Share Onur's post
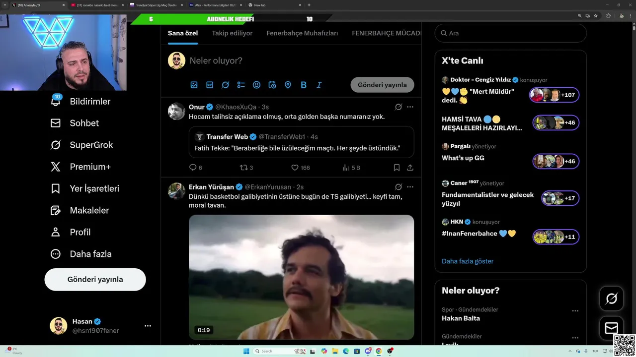This screenshot has width=636, height=357. (x=410, y=168)
